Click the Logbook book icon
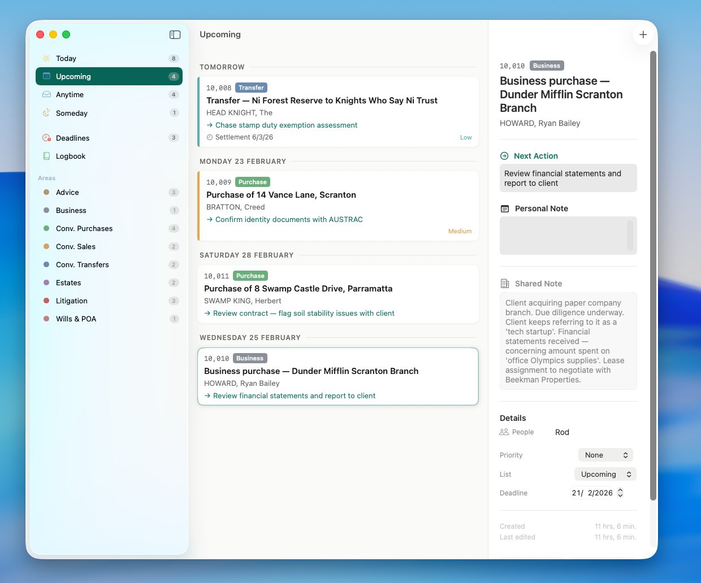The height and width of the screenshot is (583, 701). [x=45, y=156]
